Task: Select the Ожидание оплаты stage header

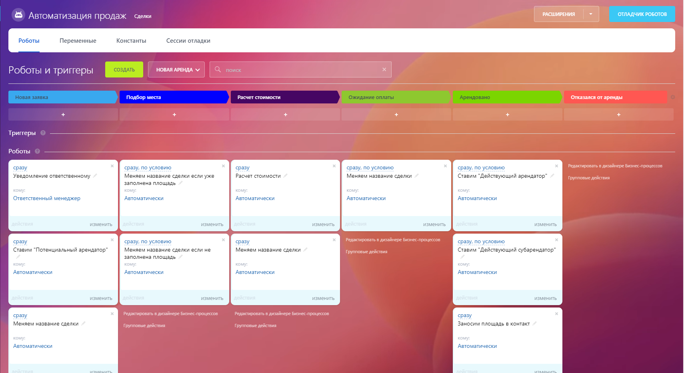Action: 396,97
